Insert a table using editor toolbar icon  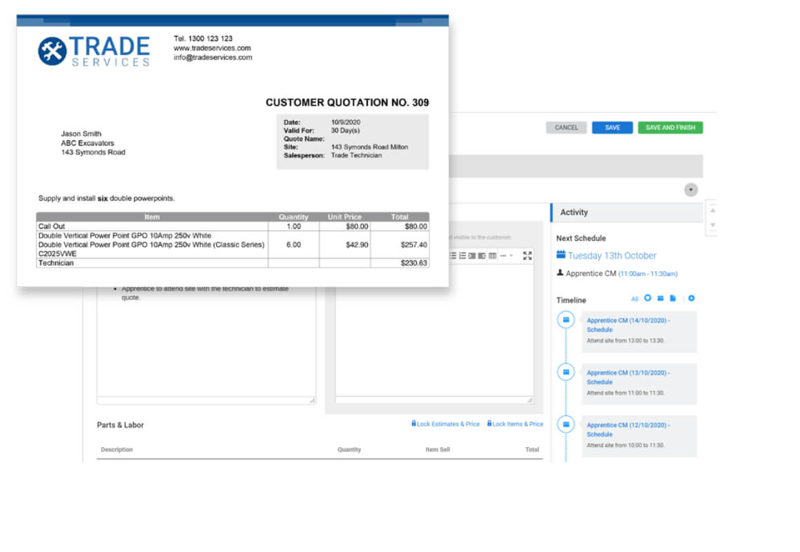click(492, 255)
